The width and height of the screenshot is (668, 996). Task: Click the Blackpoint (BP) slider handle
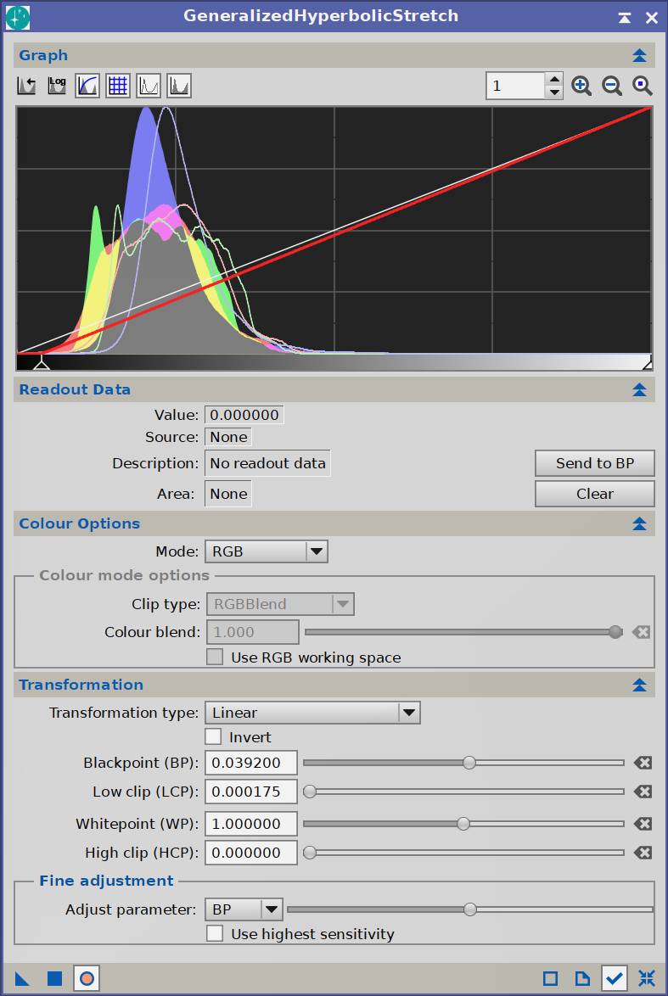pyautogui.click(x=469, y=762)
